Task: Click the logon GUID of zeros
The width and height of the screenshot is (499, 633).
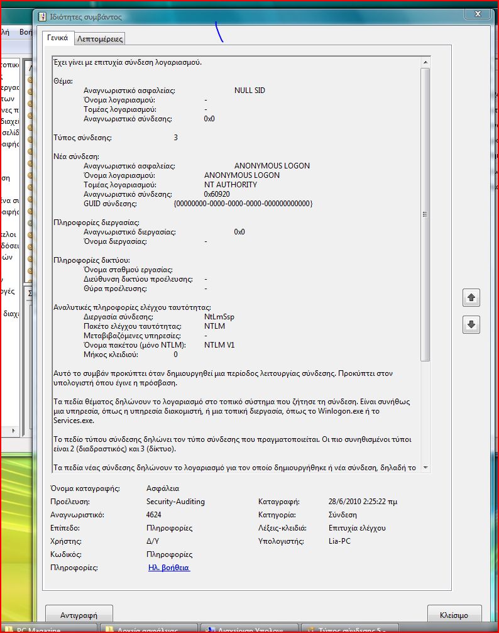Action: coord(243,204)
